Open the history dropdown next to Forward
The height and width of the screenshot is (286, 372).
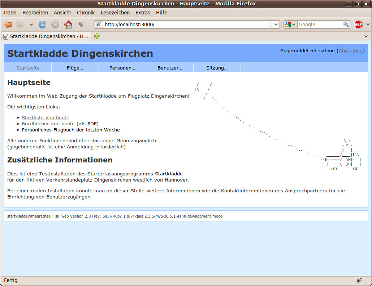click(31, 24)
